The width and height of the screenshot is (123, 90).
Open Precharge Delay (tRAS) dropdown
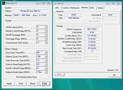46,39
